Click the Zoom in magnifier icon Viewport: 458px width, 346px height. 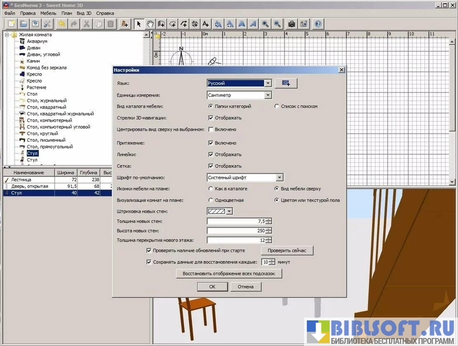coord(265,24)
